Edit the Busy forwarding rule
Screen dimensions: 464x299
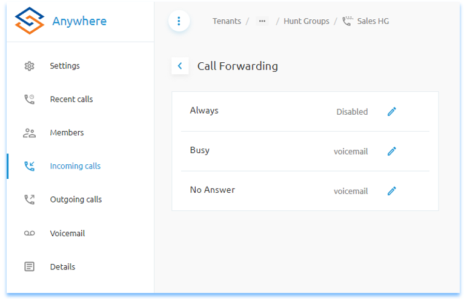pos(391,151)
